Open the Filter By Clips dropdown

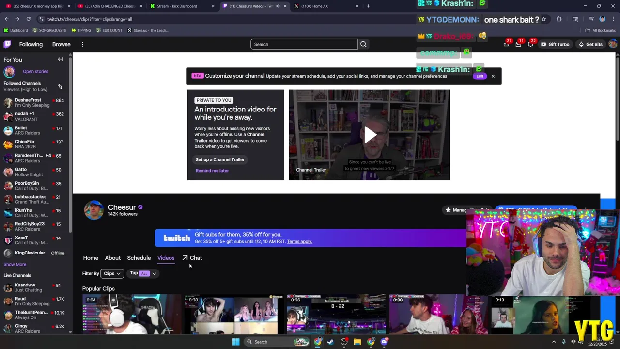tap(111, 273)
